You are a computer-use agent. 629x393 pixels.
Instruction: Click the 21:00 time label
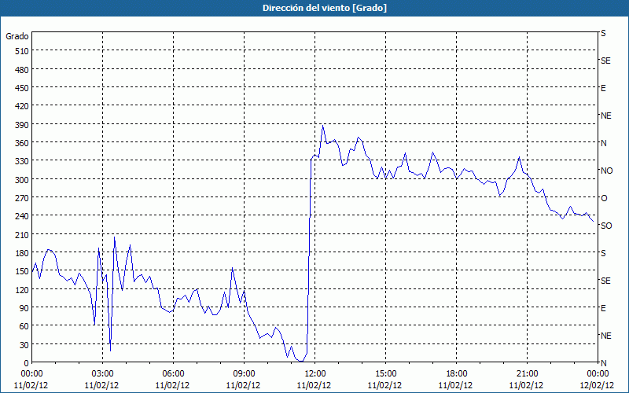click(x=527, y=374)
